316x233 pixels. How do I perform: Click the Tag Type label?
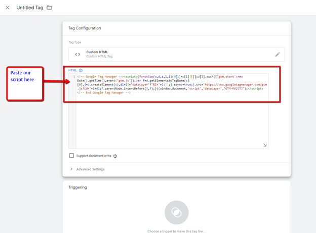(74, 42)
